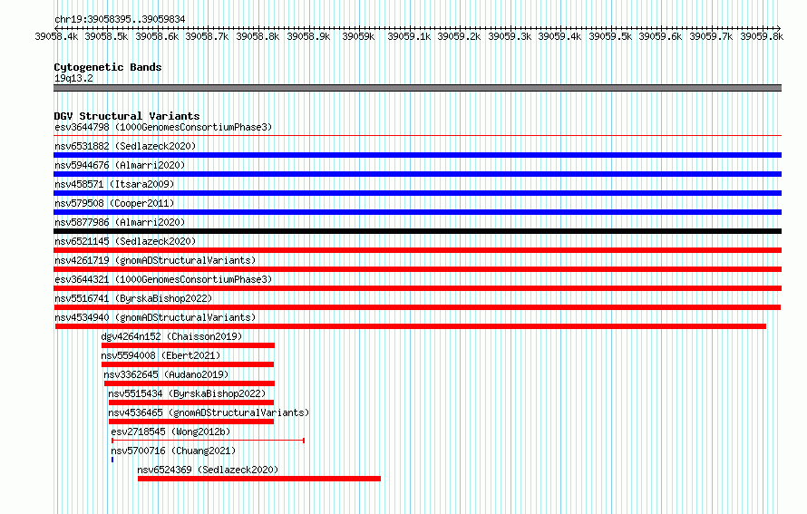Open esv2718545 (Wong2012b) variant label
The image size is (807, 514).
(x=170, y=432)
